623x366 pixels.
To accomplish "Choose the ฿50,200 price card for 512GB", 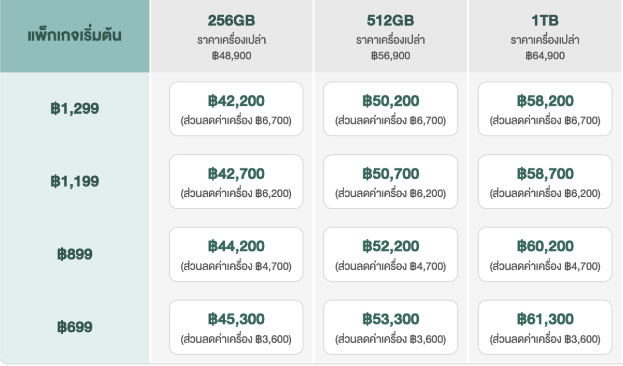I will coord(390,109).
